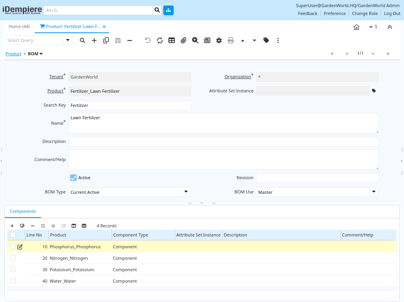The height and width of the screenshot is (302, 404).
Task: Save changes with the floppy disk icon
Action: click(x=118, y=41)
